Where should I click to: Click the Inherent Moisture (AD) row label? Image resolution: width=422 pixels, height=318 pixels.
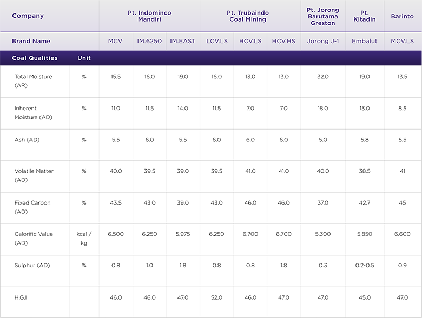point(34,112)
